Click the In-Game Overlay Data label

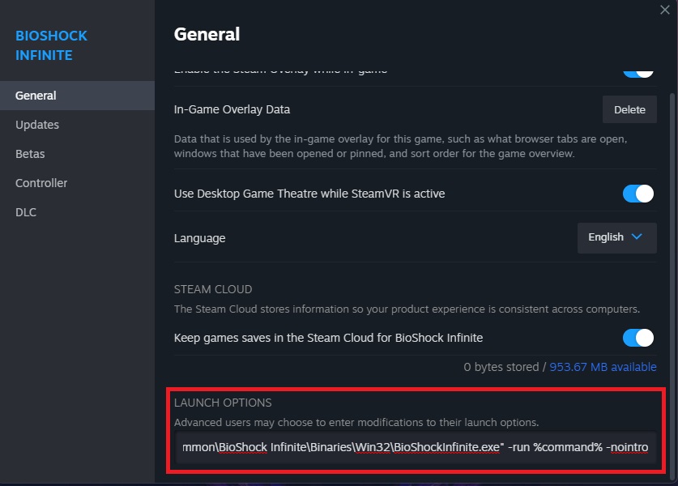(232, 109)
